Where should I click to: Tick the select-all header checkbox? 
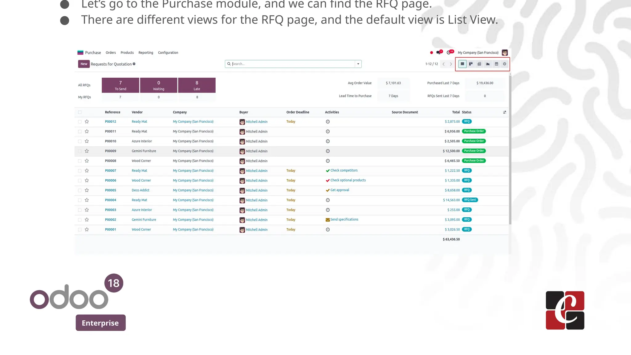tap(80, 112)
